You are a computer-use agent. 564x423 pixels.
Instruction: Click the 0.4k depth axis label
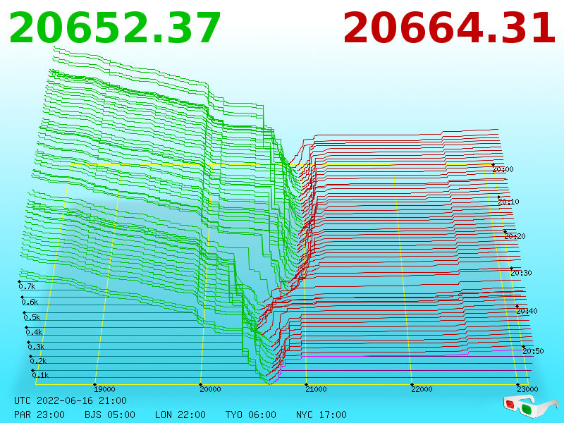[34, 332]
